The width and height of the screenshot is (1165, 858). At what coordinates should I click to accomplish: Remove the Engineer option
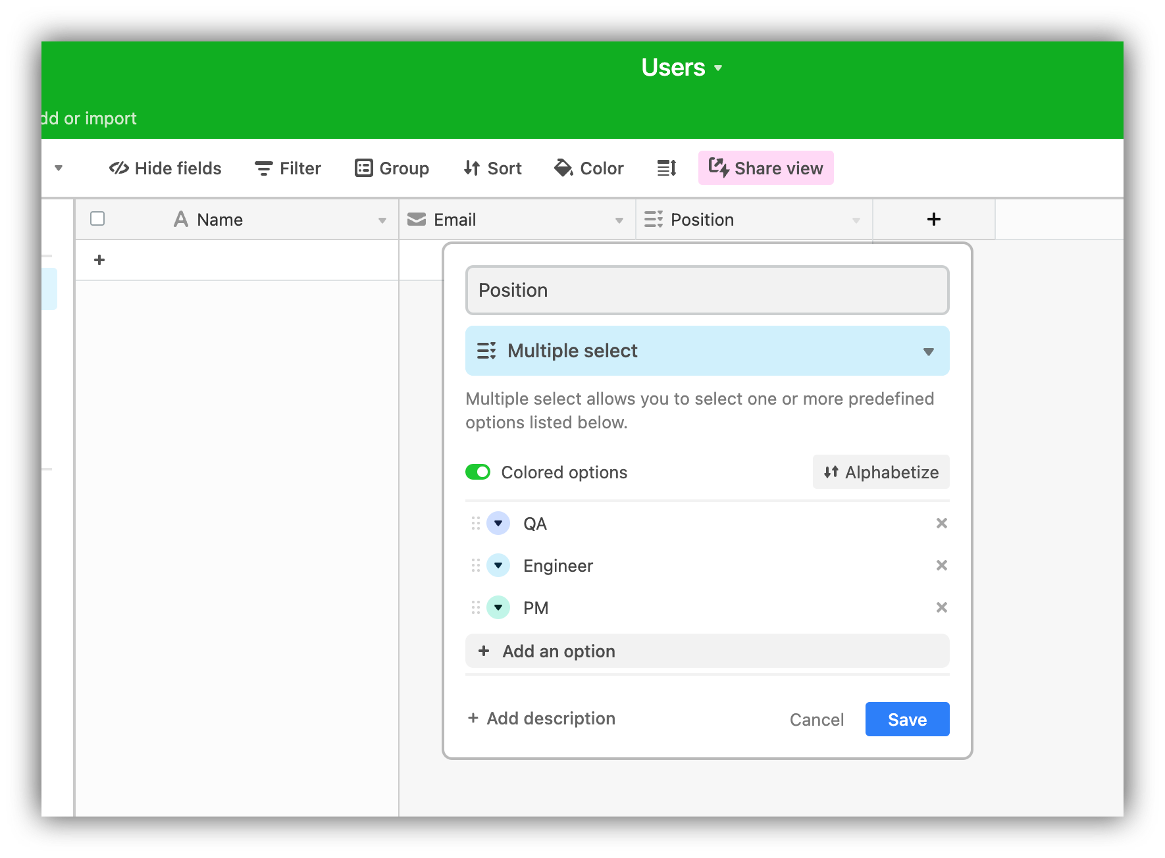[x=941, y=565]
